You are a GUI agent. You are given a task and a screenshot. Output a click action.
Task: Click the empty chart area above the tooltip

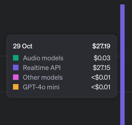[60, 17]
